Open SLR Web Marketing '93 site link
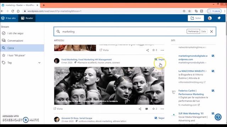The image size is (227, 127). pyautogui.click(x=191, y=114)
